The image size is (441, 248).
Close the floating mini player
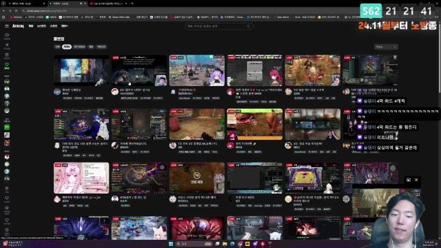pyautogui.click(x=416, y=180)
